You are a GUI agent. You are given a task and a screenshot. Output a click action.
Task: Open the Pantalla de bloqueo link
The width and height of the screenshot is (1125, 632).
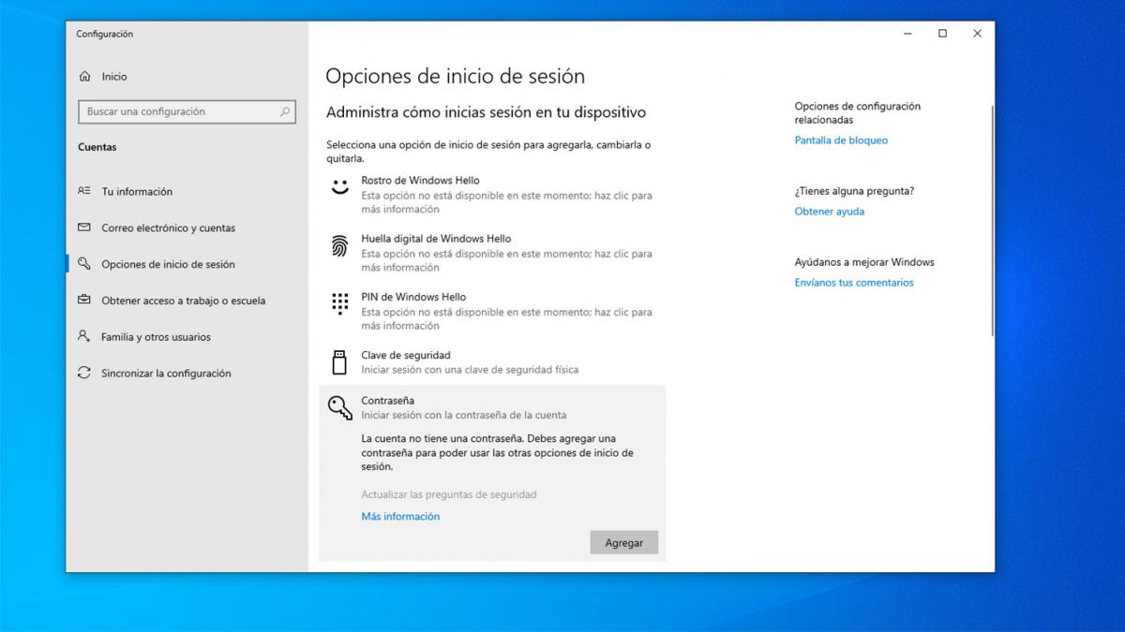(841, 140)
